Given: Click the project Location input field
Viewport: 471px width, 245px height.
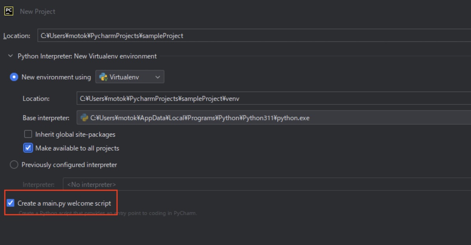Looking at the screenshot, I should (x=254, y=35).
